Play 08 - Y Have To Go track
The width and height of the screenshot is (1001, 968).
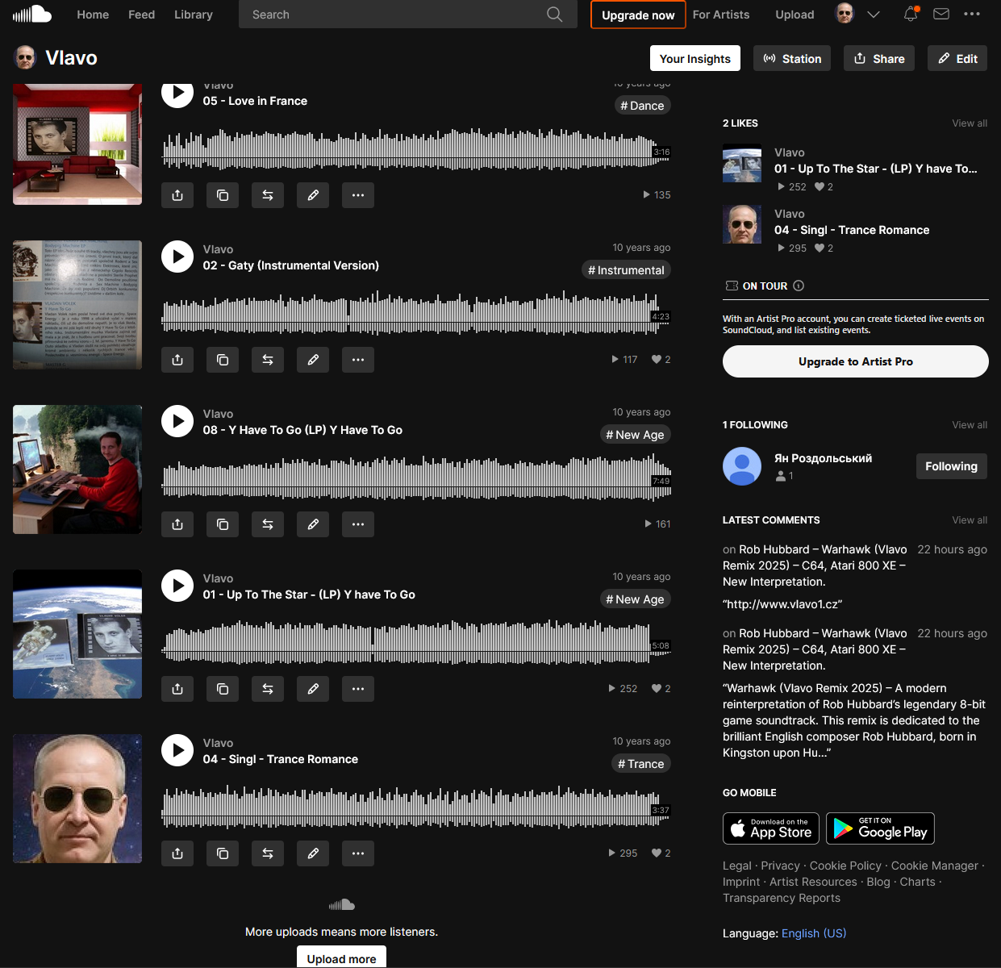177,421
